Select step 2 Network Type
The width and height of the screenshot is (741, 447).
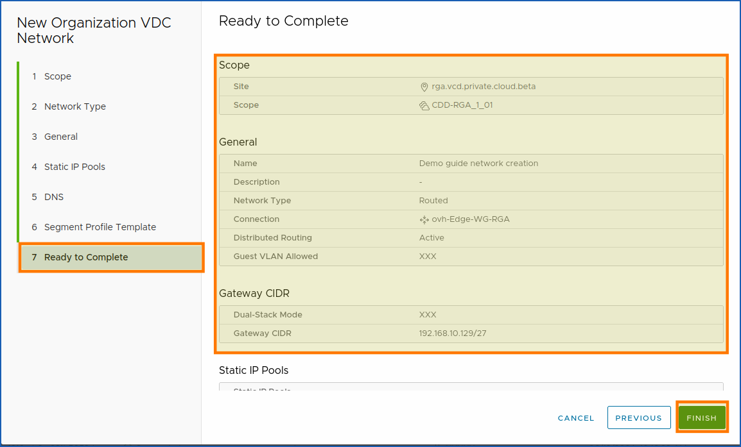point(74,106)
